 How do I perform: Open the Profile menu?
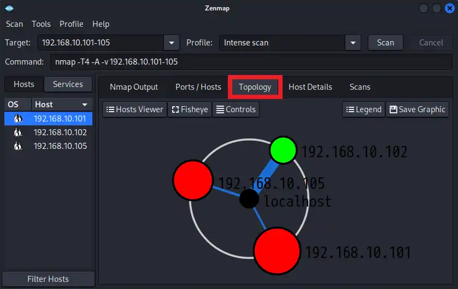(72, 24)
